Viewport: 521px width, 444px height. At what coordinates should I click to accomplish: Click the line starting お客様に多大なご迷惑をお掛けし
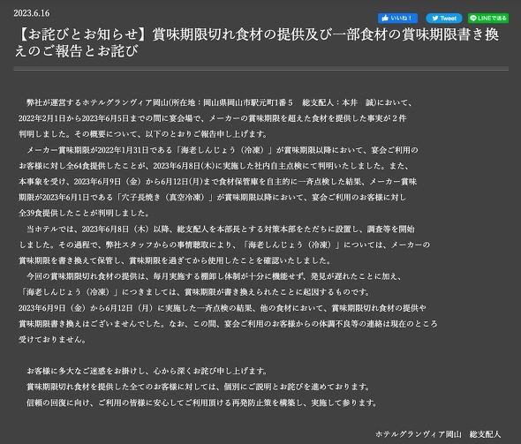point(147,372)
